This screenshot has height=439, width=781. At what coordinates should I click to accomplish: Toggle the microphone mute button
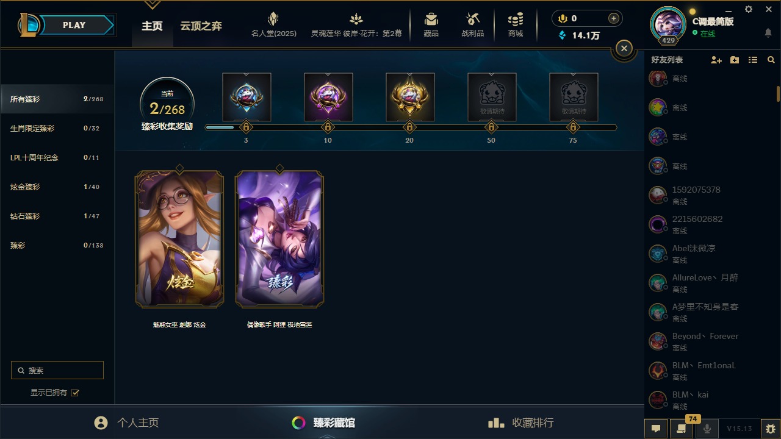click(x=707, y=429)
